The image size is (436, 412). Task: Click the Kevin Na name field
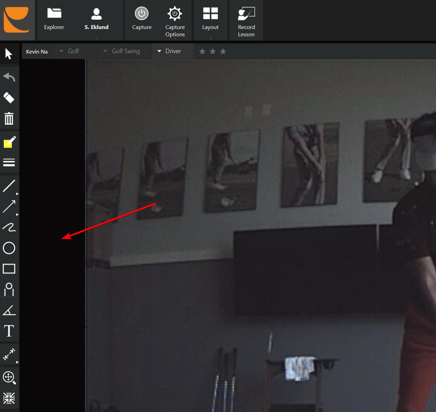(37, 51)
